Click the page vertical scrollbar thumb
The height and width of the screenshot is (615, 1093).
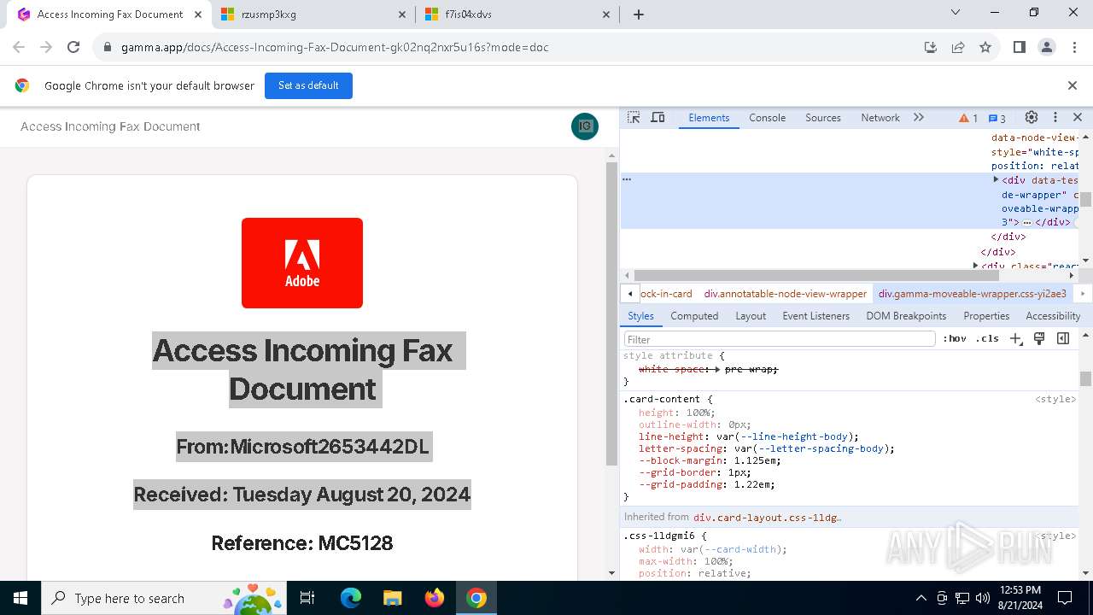(611, 313)
